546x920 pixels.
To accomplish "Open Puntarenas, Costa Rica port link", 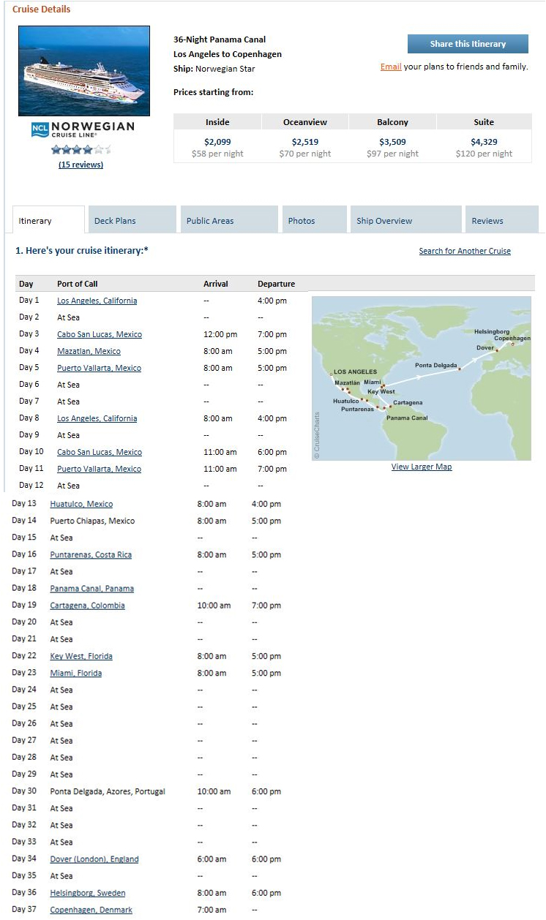I will (91, 554).
